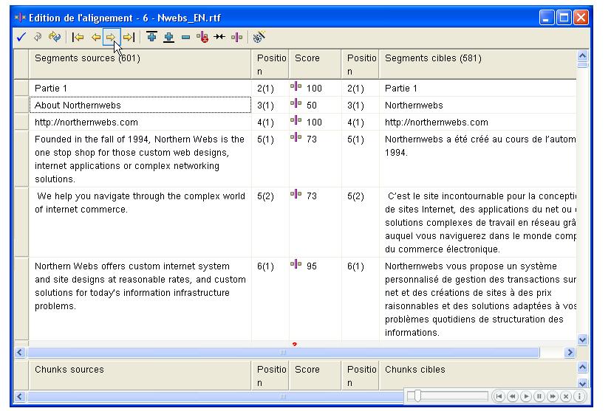The height and width of the screenshot is (411, 611).
Task: Click the delete alignment red X icon
Action: click(x=202, y=37)
